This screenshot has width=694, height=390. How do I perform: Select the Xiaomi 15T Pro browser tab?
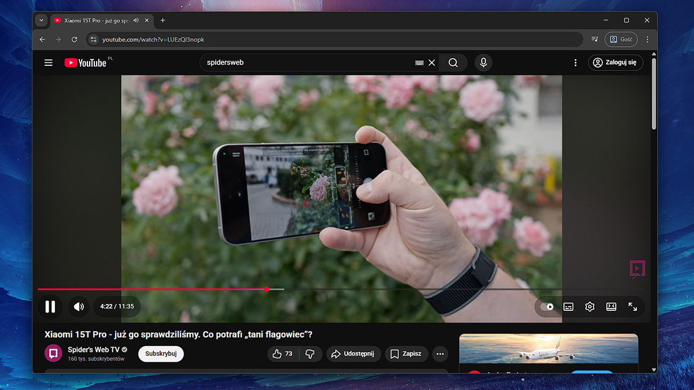[x=93, y=20]
